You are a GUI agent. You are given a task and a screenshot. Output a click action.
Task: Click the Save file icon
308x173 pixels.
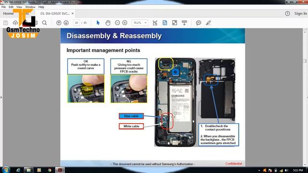click(x=6, y=23)
